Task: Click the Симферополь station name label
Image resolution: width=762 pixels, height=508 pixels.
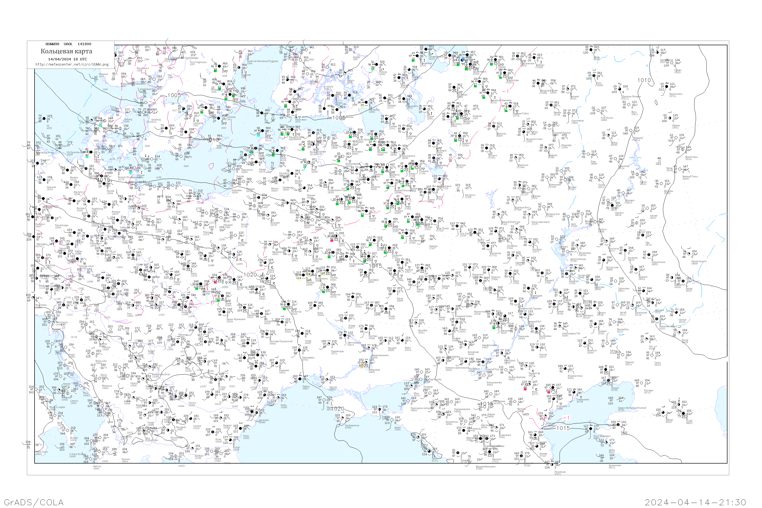Action: 352,425
